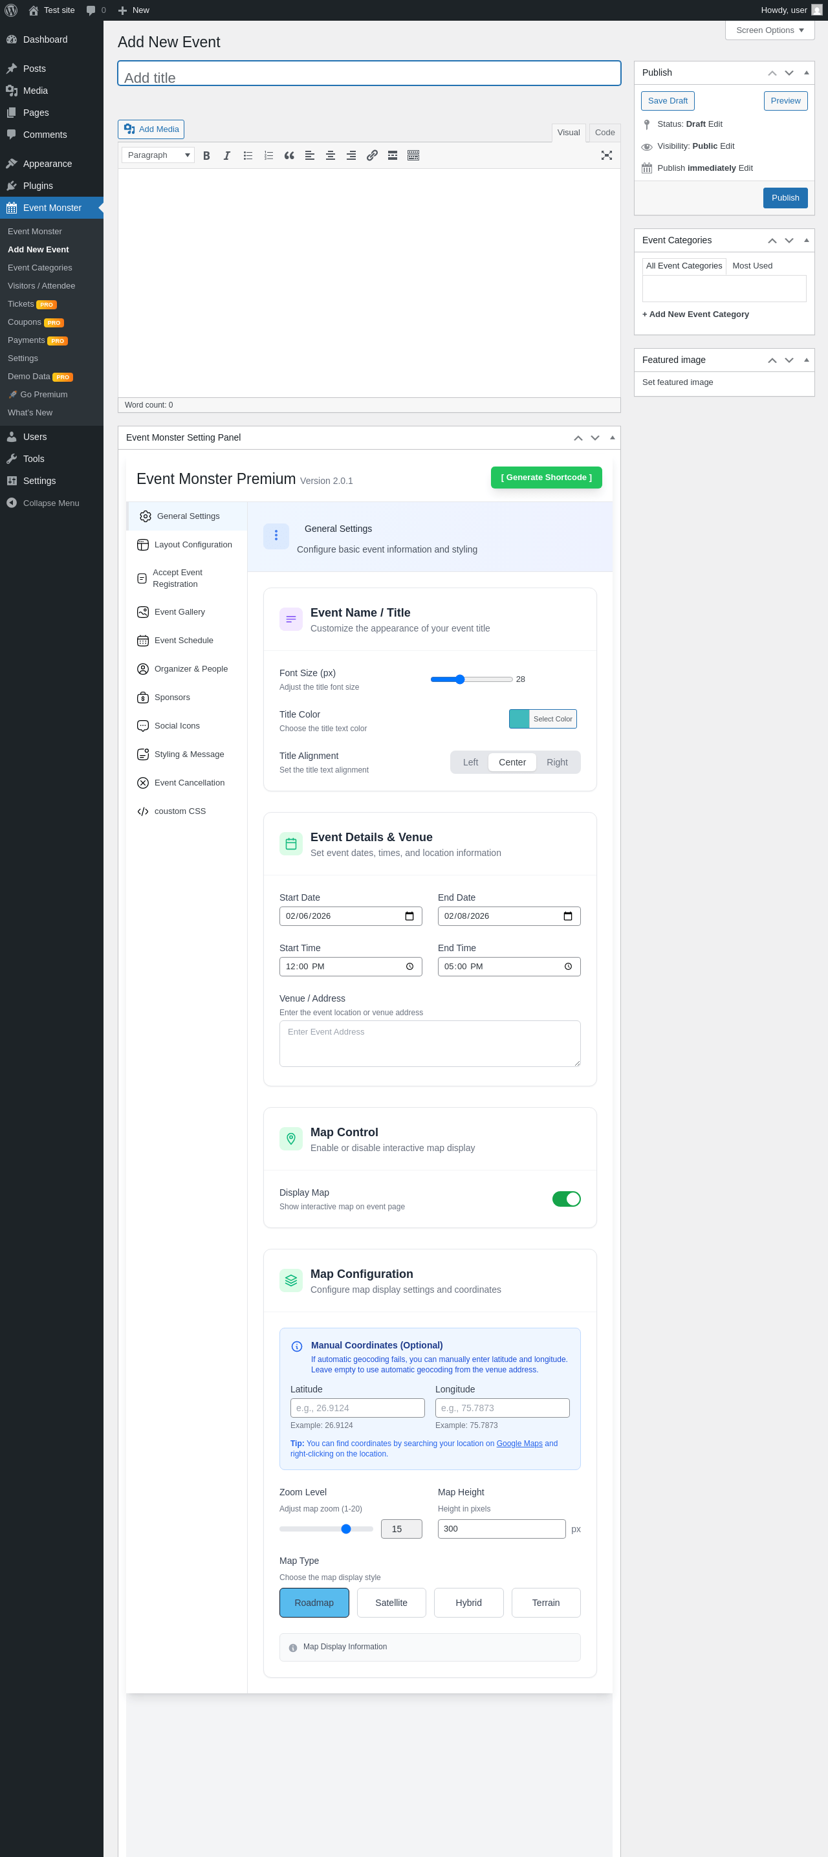828x1857 pixels.
Task: Open the Event Schedule settings tab
Action: point(183,640)
